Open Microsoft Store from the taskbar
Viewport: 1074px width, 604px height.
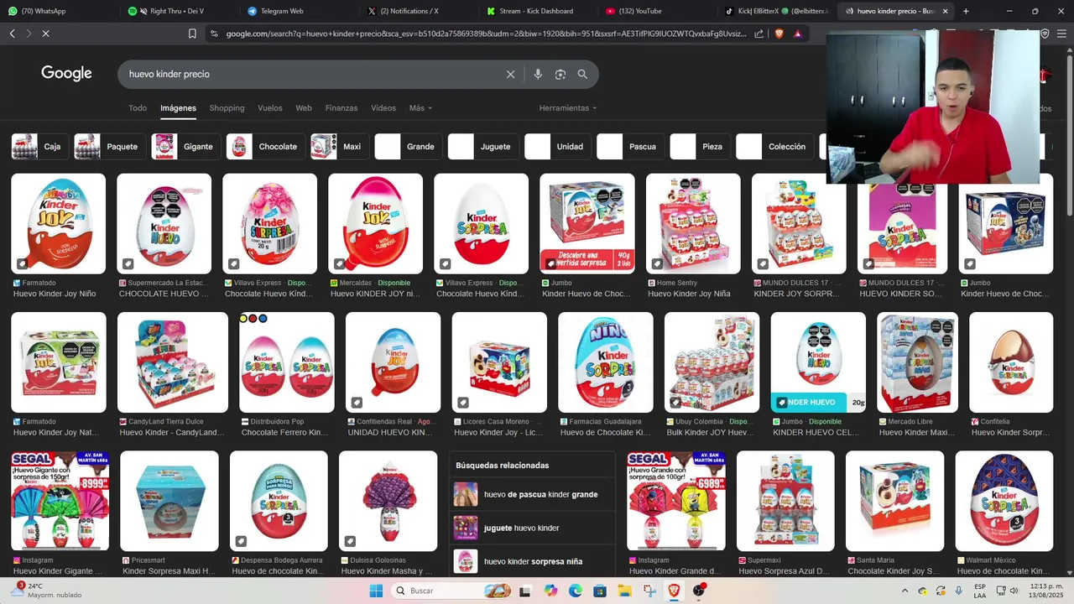pyautogui.click(x=600, y=591)
